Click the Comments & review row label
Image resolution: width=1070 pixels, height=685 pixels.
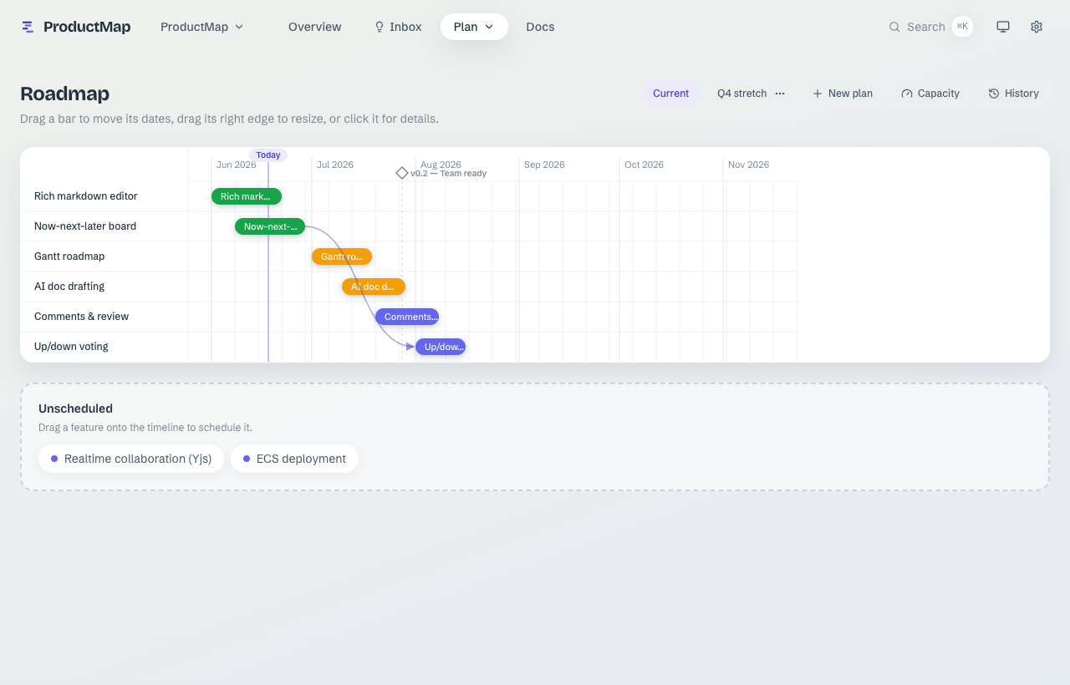(x=81, y=317)
